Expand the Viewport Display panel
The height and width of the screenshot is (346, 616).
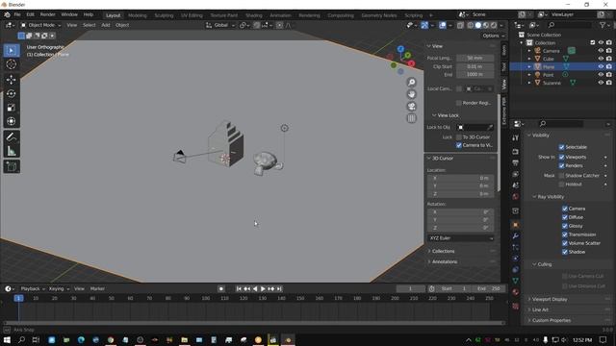click(x=550, y=299)
